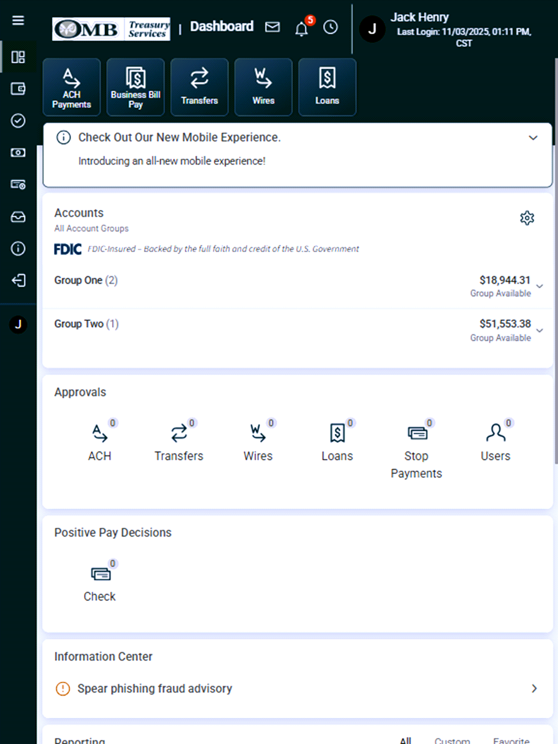Open the card settings sidebar icon
Viewport: 558px width, 744px height.
(x=18, y=184)
